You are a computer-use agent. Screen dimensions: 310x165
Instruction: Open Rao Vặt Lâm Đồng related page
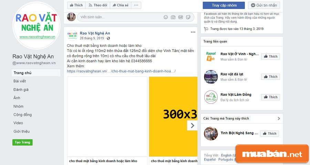click(x=236, y=94)
